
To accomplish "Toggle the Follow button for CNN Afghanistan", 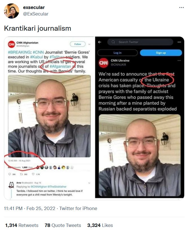I will tap(78, 44).
